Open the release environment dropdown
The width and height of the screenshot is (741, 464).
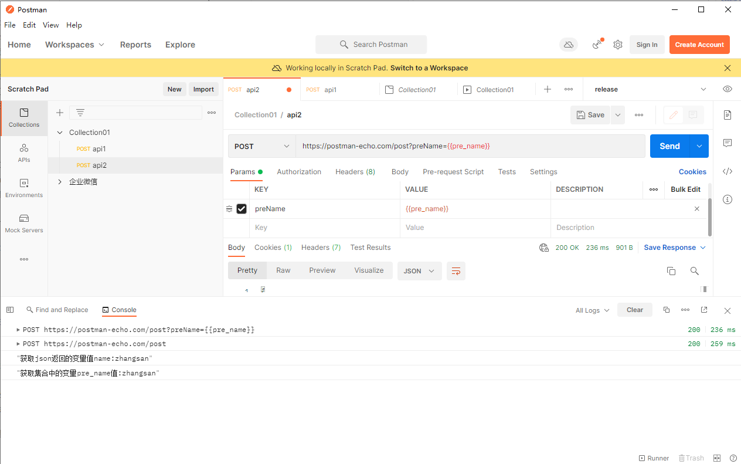[x=650, y=89]
